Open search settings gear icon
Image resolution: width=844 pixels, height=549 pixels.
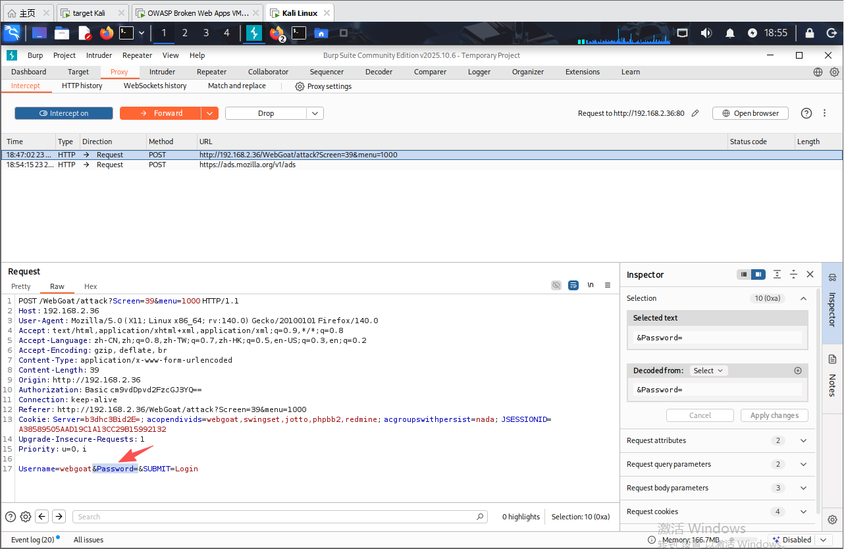(26, 517)
